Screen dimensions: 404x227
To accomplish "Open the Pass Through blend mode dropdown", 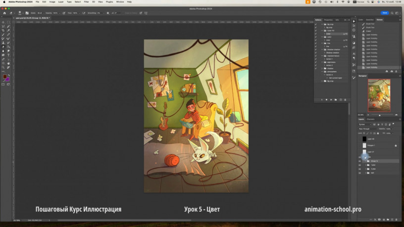I will coord(368,129).
